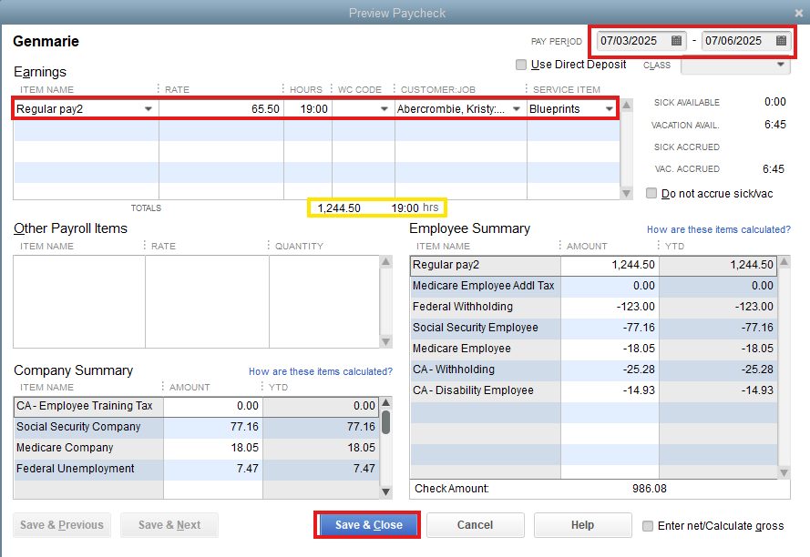Check Enter net/Calculate gross option
This screenshot has height=557, width=810.
click(647, 525)
